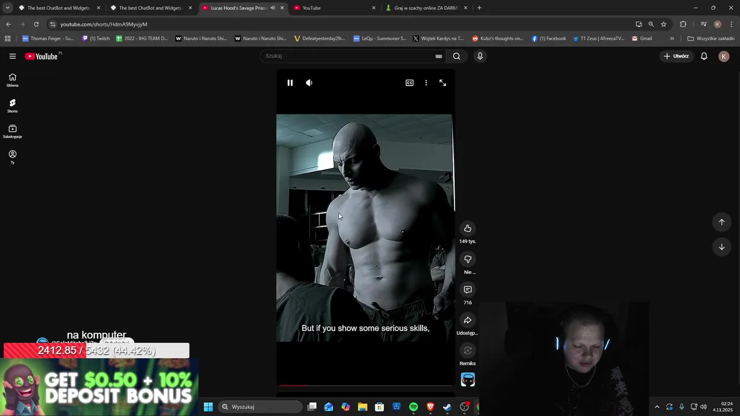Open the 2022 - IHG TEAM bookmark
The width and height of the screenshot is (740, 416).
click(x=142, y=39)
